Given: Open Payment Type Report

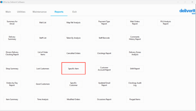Looking at the screenshot, I should [x=104, y=23].
